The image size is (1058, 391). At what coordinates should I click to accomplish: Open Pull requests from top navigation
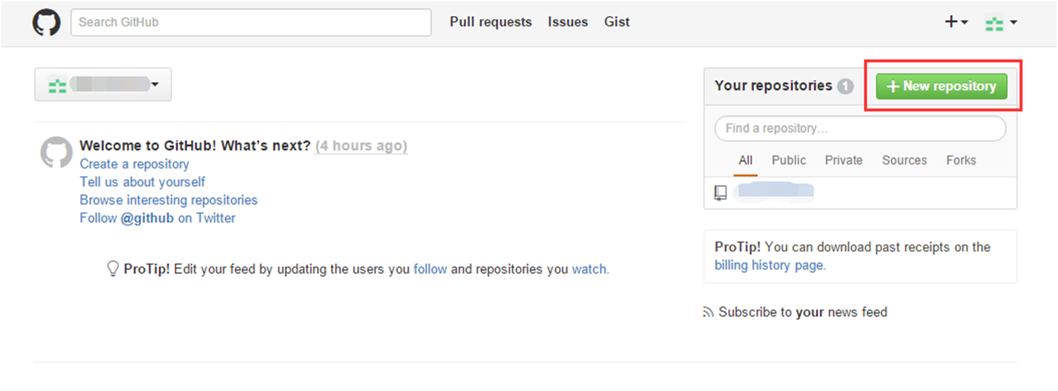click(x=490, y=22)
